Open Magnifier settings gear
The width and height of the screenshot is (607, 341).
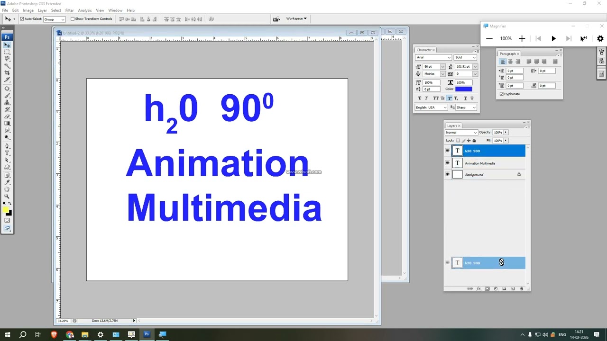click(600, 38)
